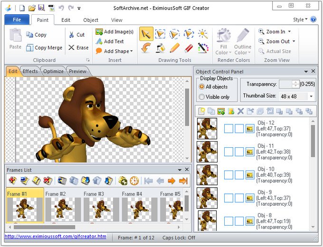Select the arrow Select tool in Drawing Tools
This screenshot has height=247, width=323.
[x=146, y=34]
